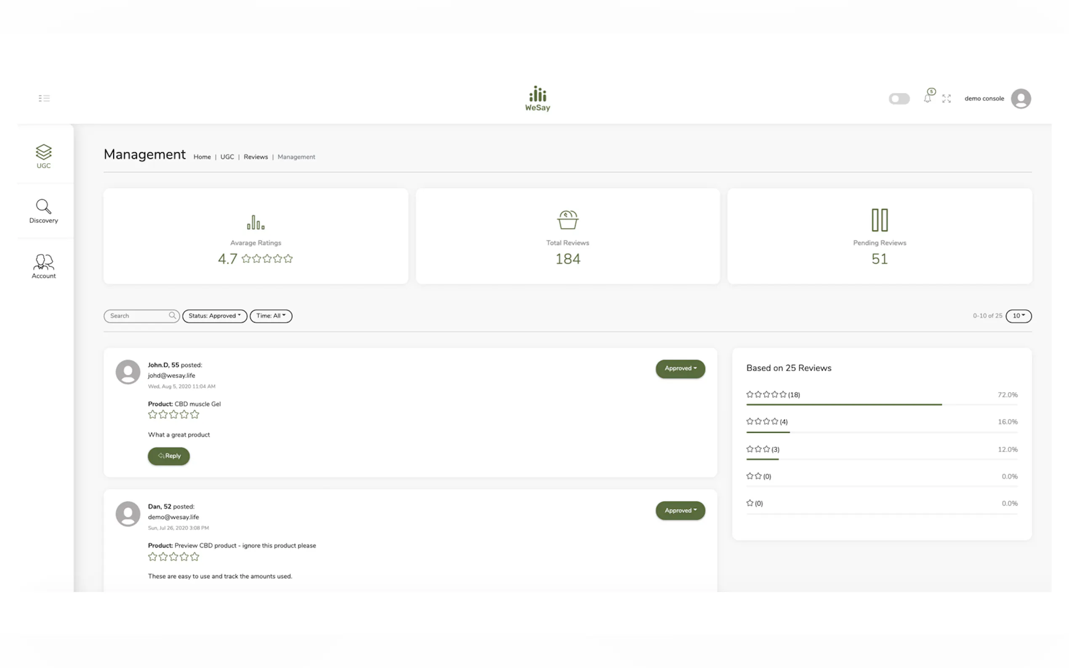This screenshot has height=668, width=1069.
Task: Open the UGC sidebar section
Action: point(43,156)
